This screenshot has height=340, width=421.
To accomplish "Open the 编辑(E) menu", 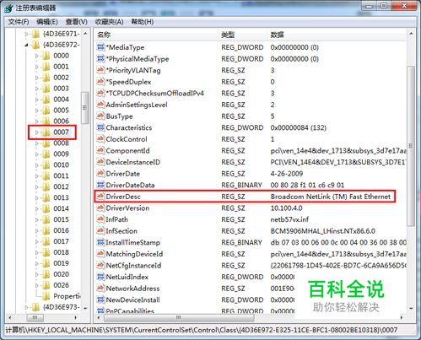I will click(47, 22).
